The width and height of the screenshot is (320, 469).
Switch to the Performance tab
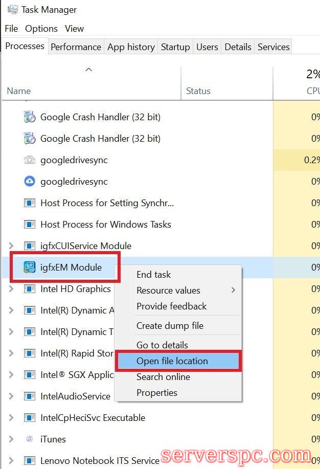(x=76, y=47)
